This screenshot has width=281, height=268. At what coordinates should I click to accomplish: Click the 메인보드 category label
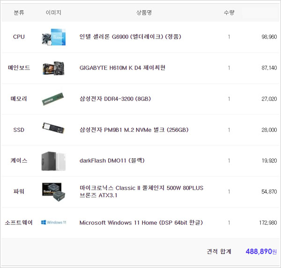coord(19,68)
